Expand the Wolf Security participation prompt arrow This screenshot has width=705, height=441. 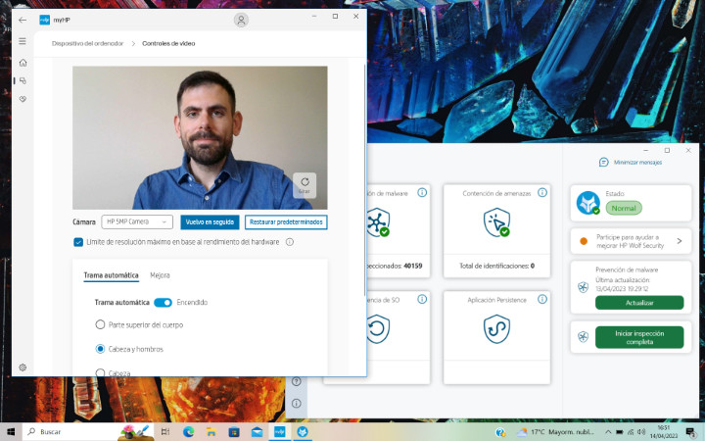679,241
